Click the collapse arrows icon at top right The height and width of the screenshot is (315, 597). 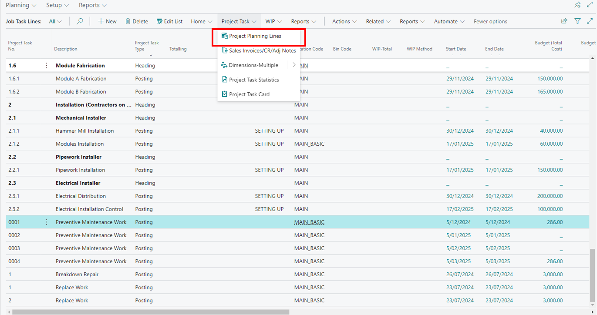(590, 5)
